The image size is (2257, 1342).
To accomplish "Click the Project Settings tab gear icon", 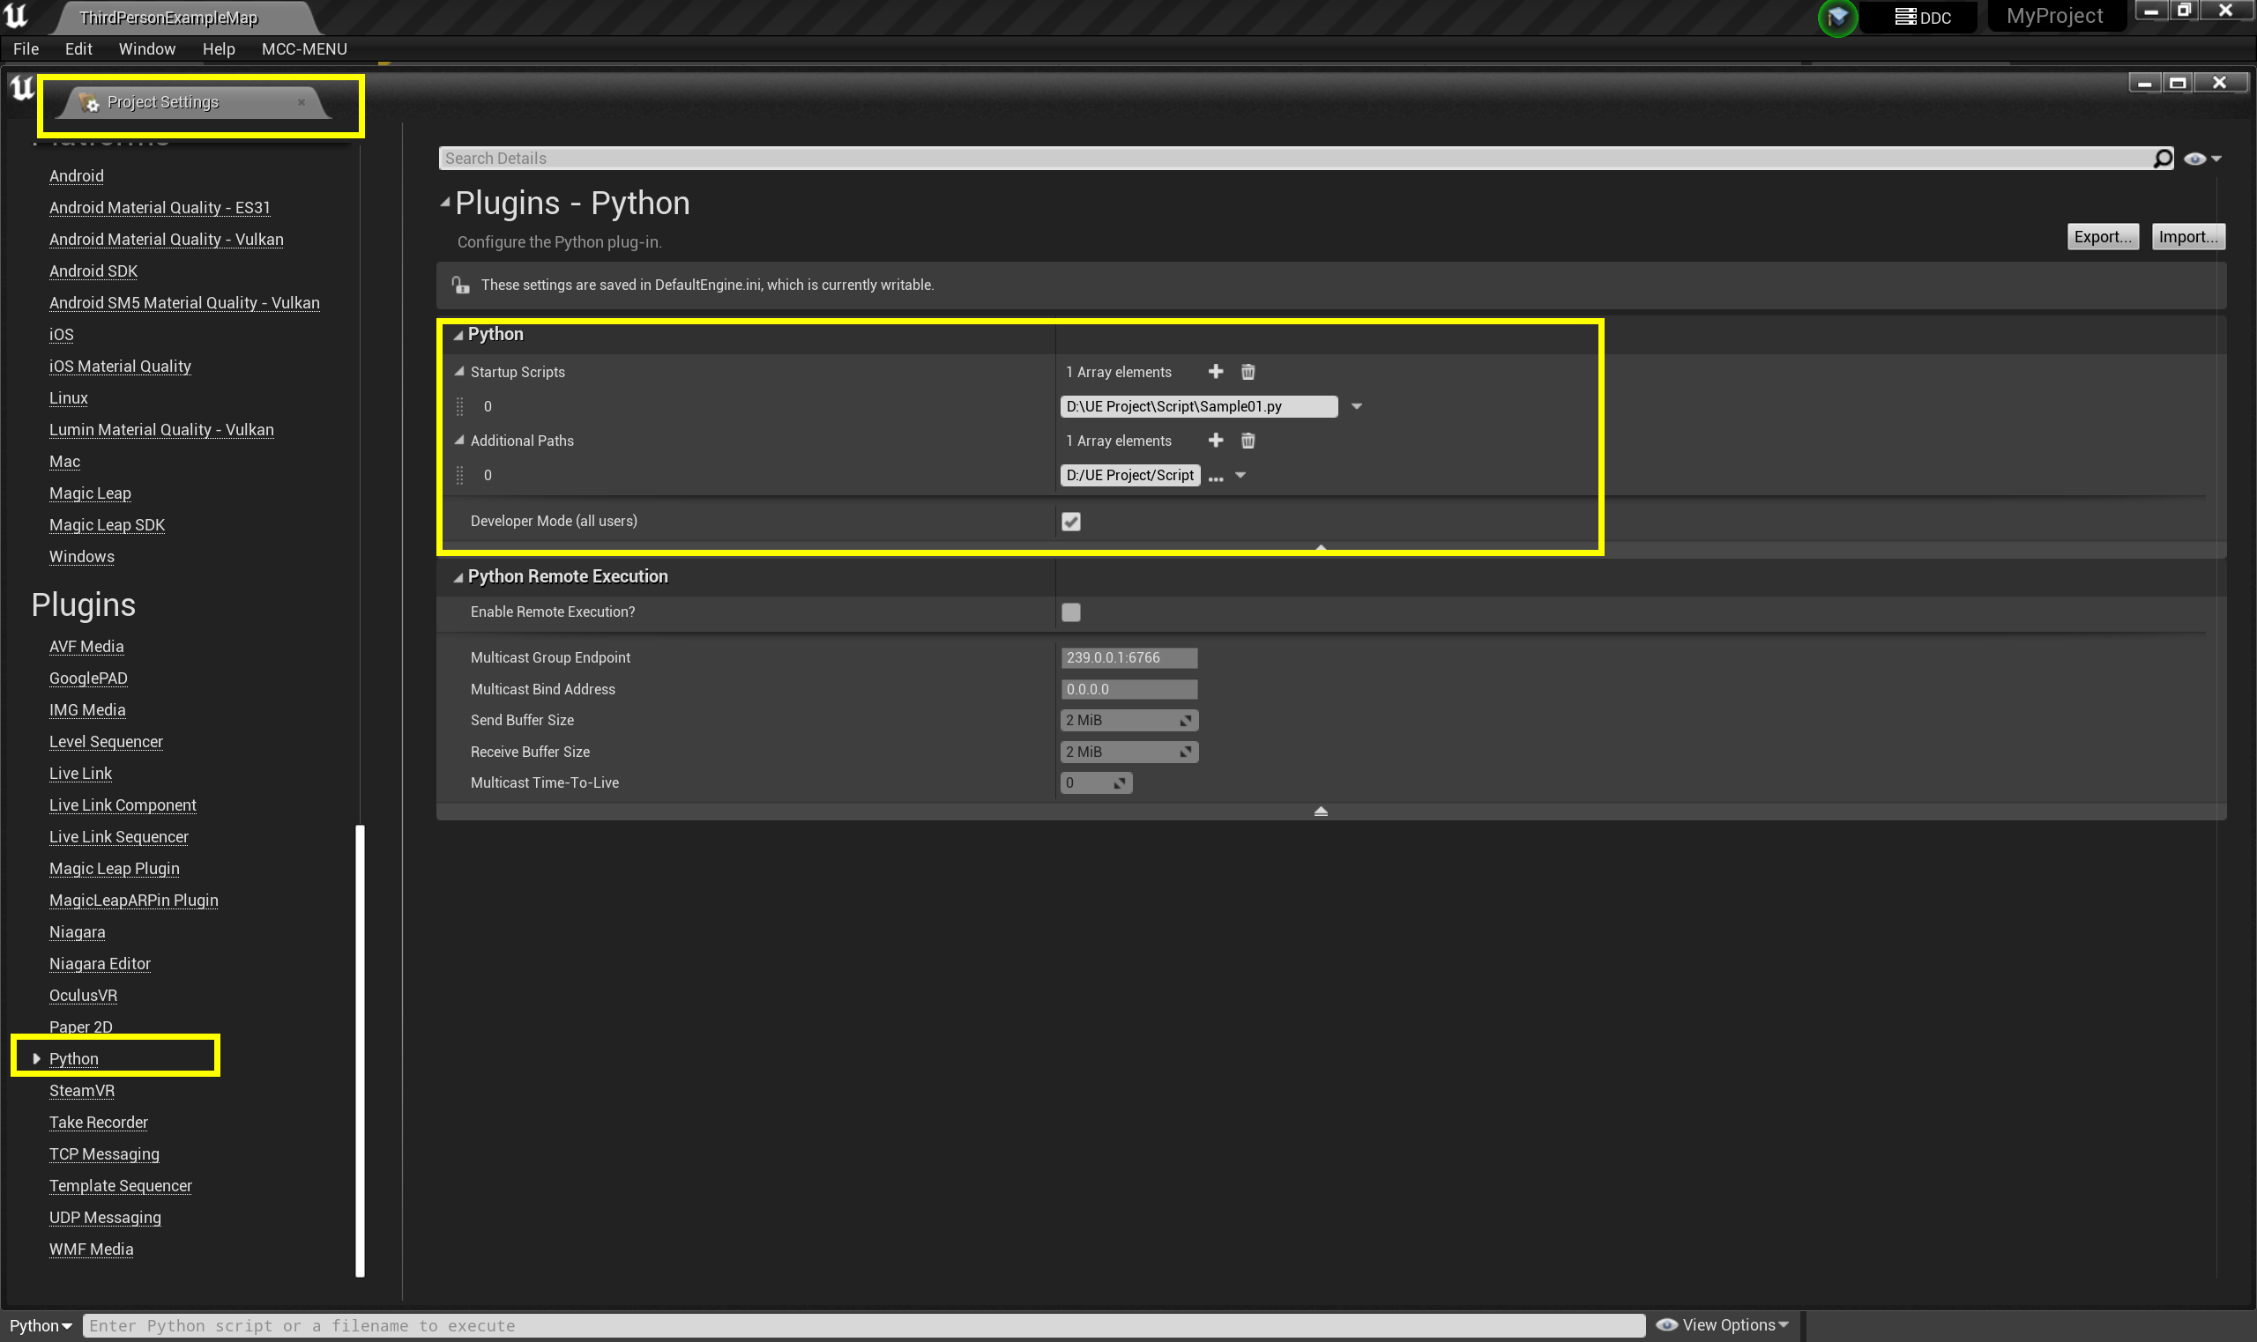I will click(x=89, y=102).
